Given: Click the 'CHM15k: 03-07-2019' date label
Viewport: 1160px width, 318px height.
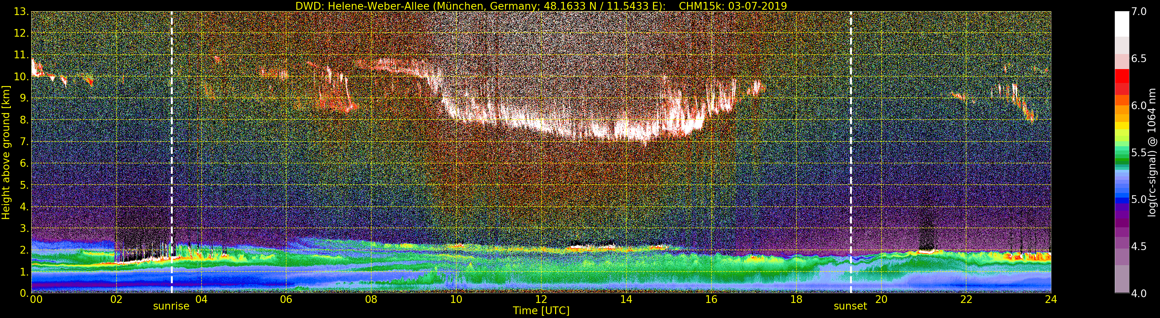Looking at the screenshot, I should click(x=732, y=6).
